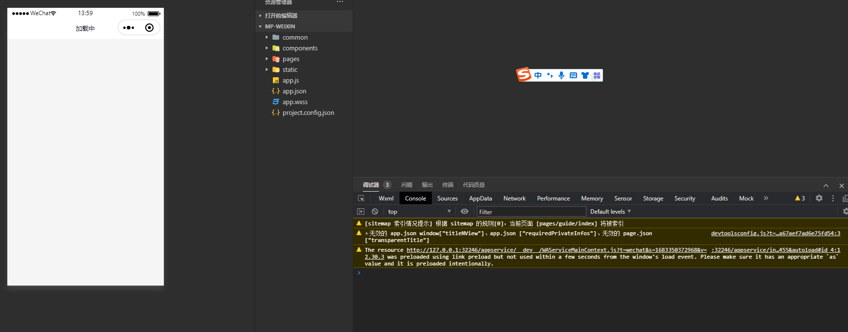The image size is (848, 332).
Task: Click the element inspector picker icon
Action: [361, 199]
